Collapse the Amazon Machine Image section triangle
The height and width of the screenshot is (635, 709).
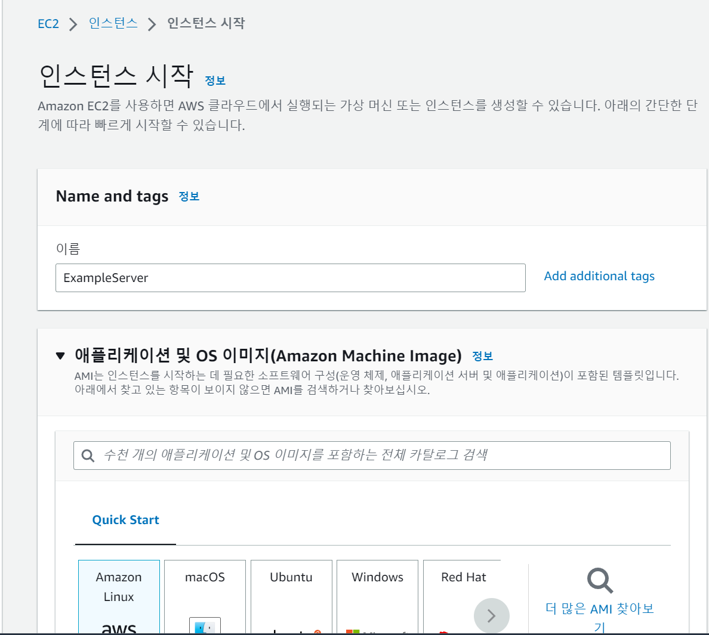pos(60,356)
